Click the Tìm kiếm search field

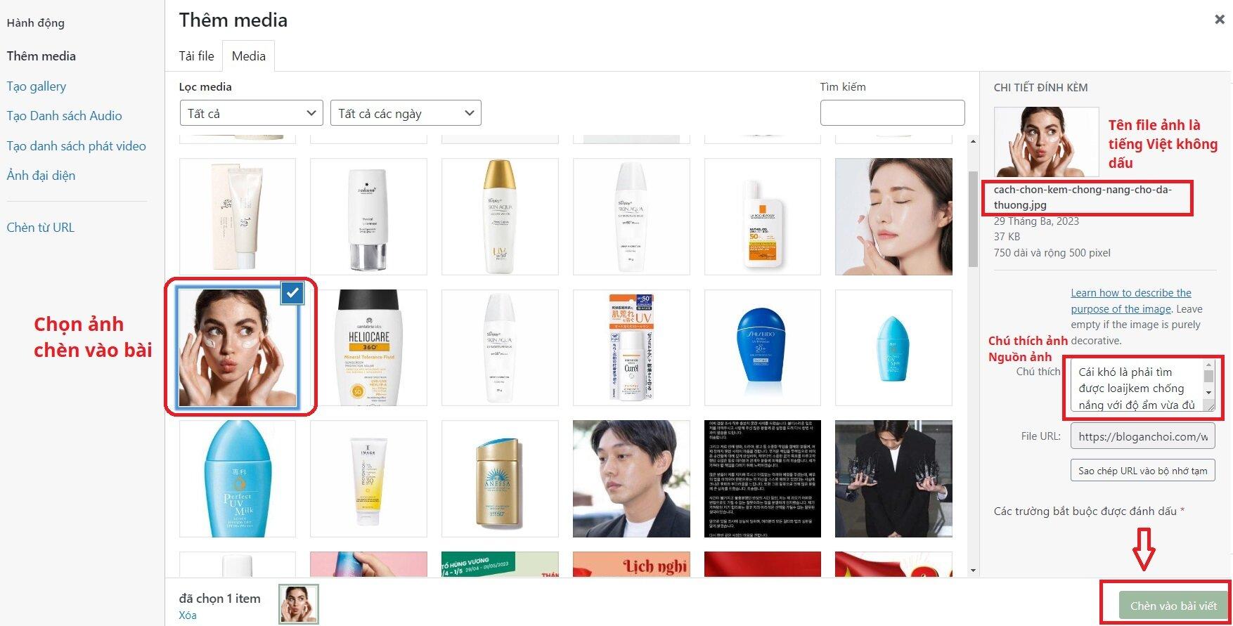click(x=892, y=113)
